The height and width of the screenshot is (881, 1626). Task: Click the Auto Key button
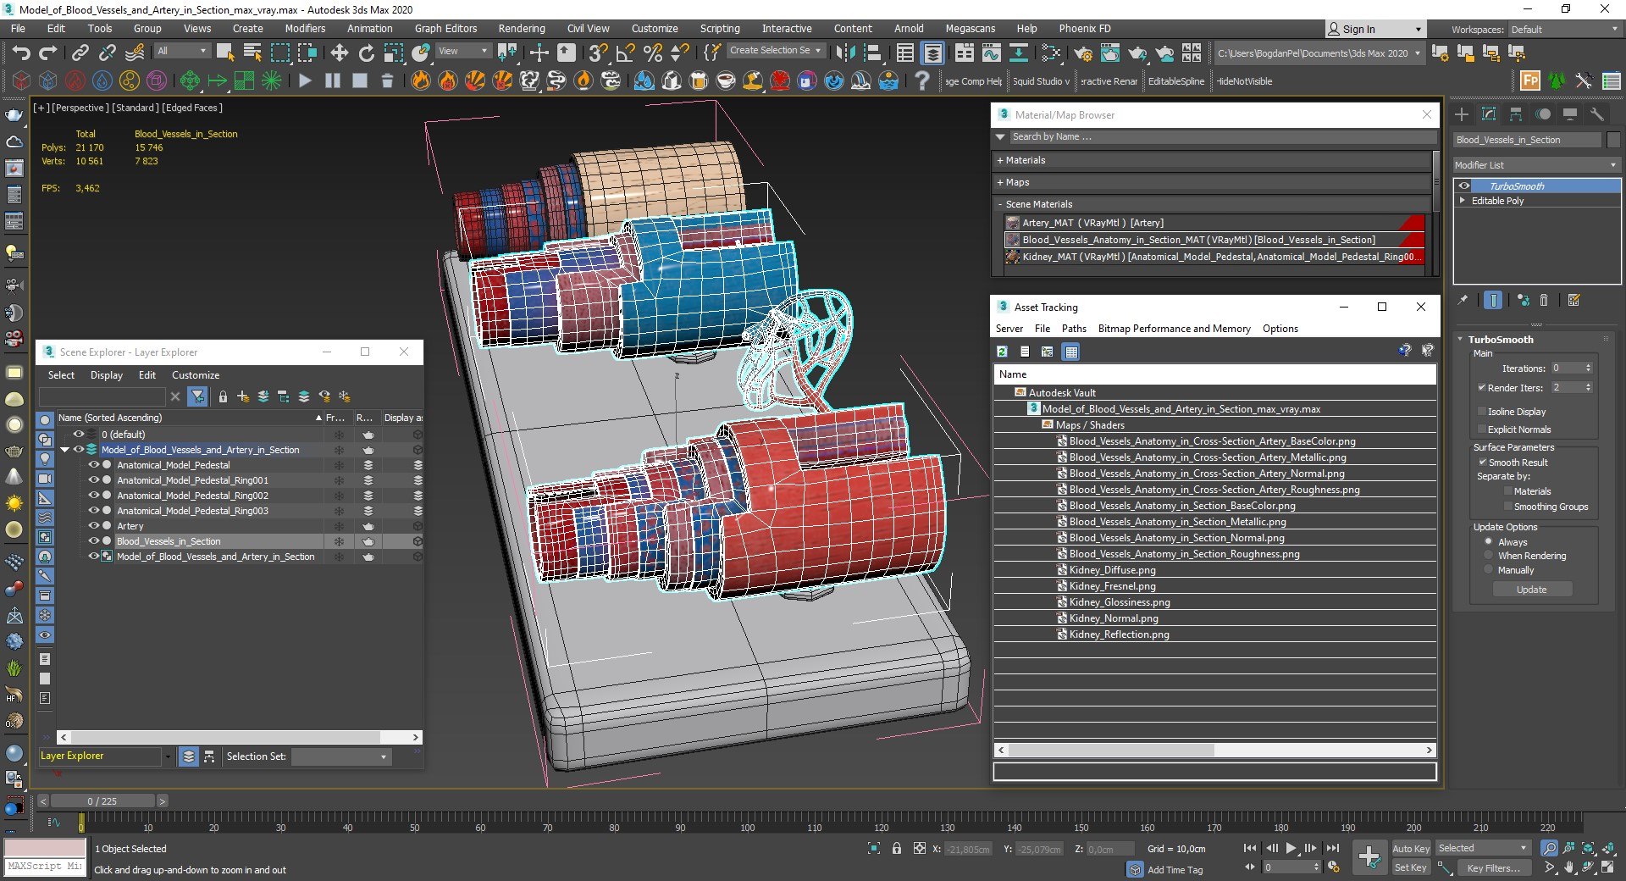tap(1410, 848)
